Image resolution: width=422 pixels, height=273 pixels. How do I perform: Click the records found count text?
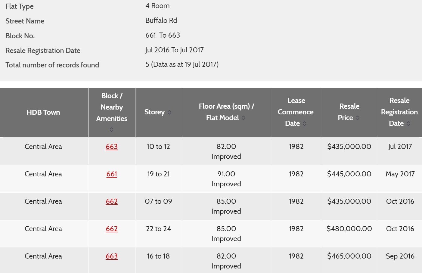click(182, 64)
